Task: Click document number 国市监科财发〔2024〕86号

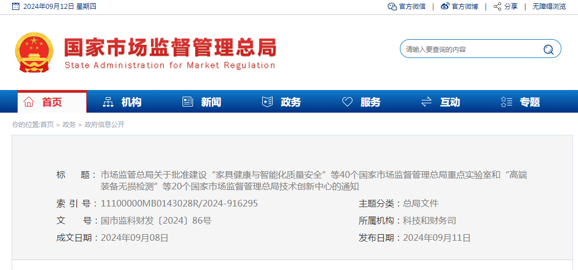Action: tap(156, 221)
